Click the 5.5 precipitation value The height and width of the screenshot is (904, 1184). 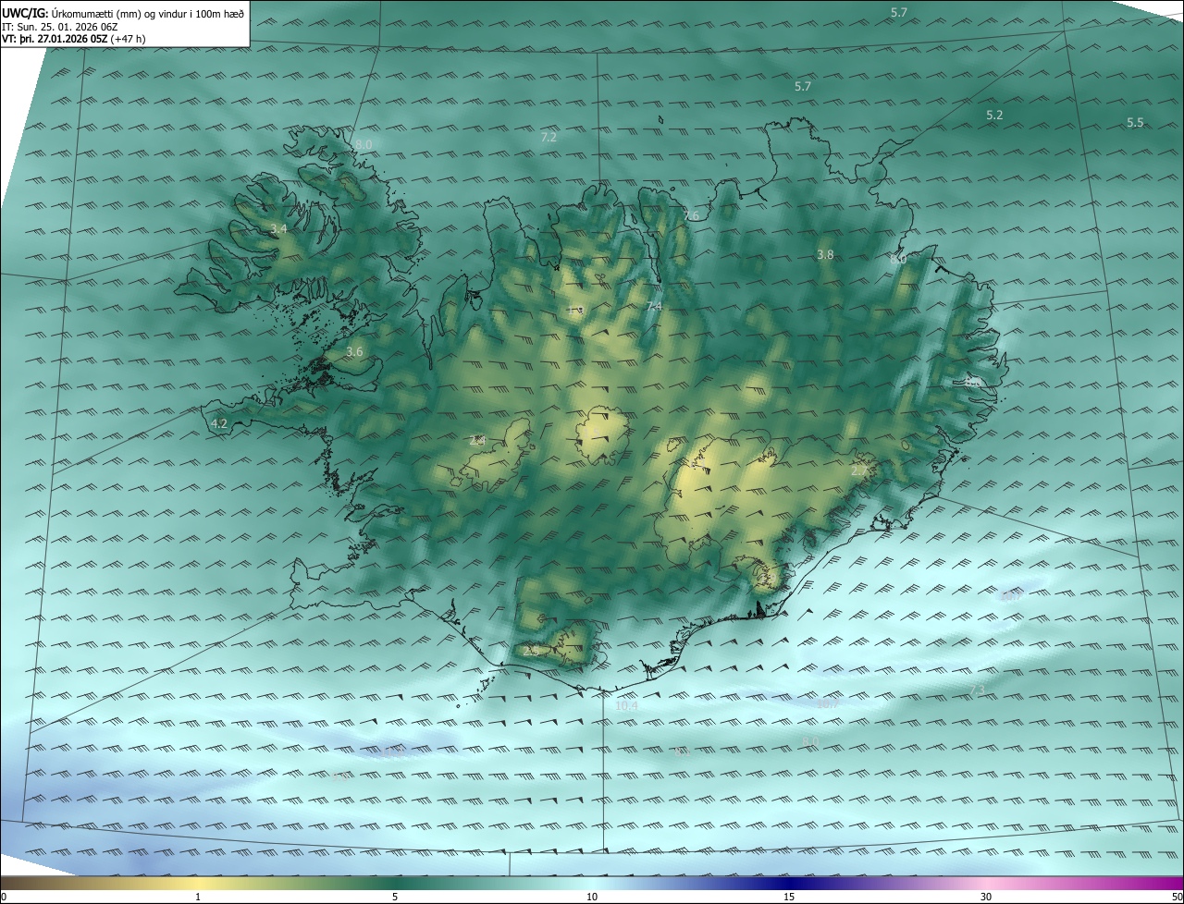pos(1135,122)
